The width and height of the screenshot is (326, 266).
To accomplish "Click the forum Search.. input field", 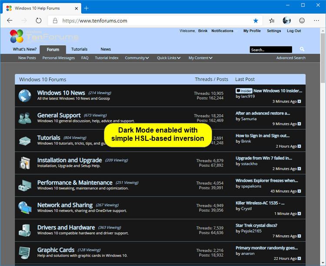I will click(x=271, y=50).
